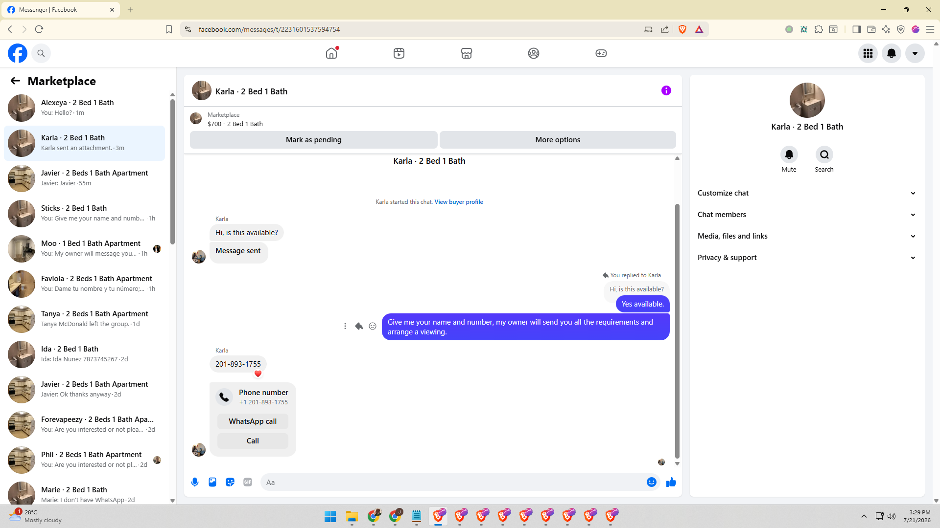Click the message text input field
The image size is (940, 528).
point(453,482)
